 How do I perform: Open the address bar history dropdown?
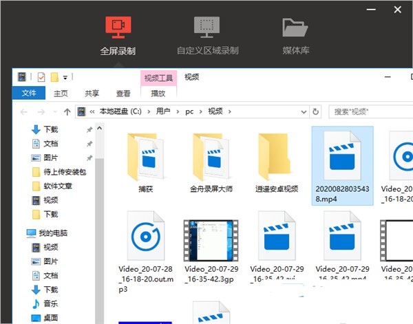[x=303, y=111]
